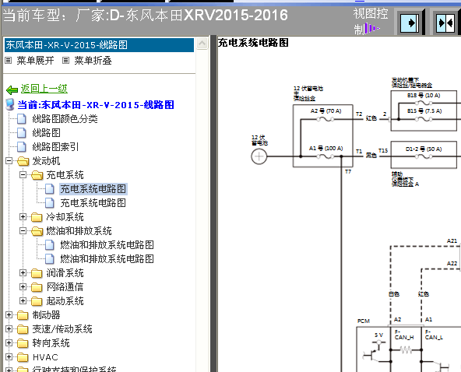Image resolution: width=461 pixels, height=372 pixels.
Task: Select the 润滑系统 folder label
Action: [65, 273]
